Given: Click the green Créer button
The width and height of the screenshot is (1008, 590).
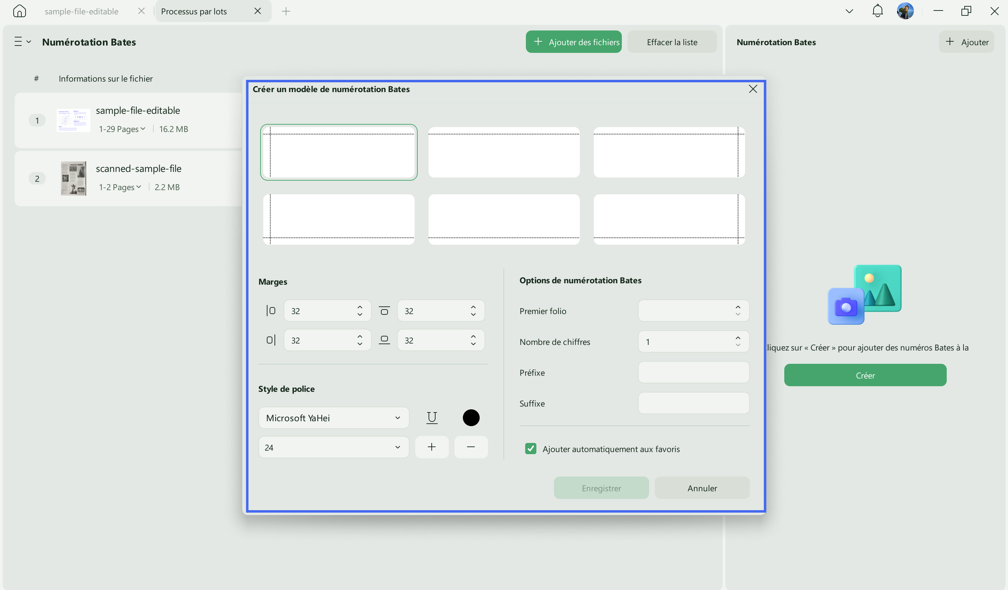Looking at the screenshot, I should 865,375.
